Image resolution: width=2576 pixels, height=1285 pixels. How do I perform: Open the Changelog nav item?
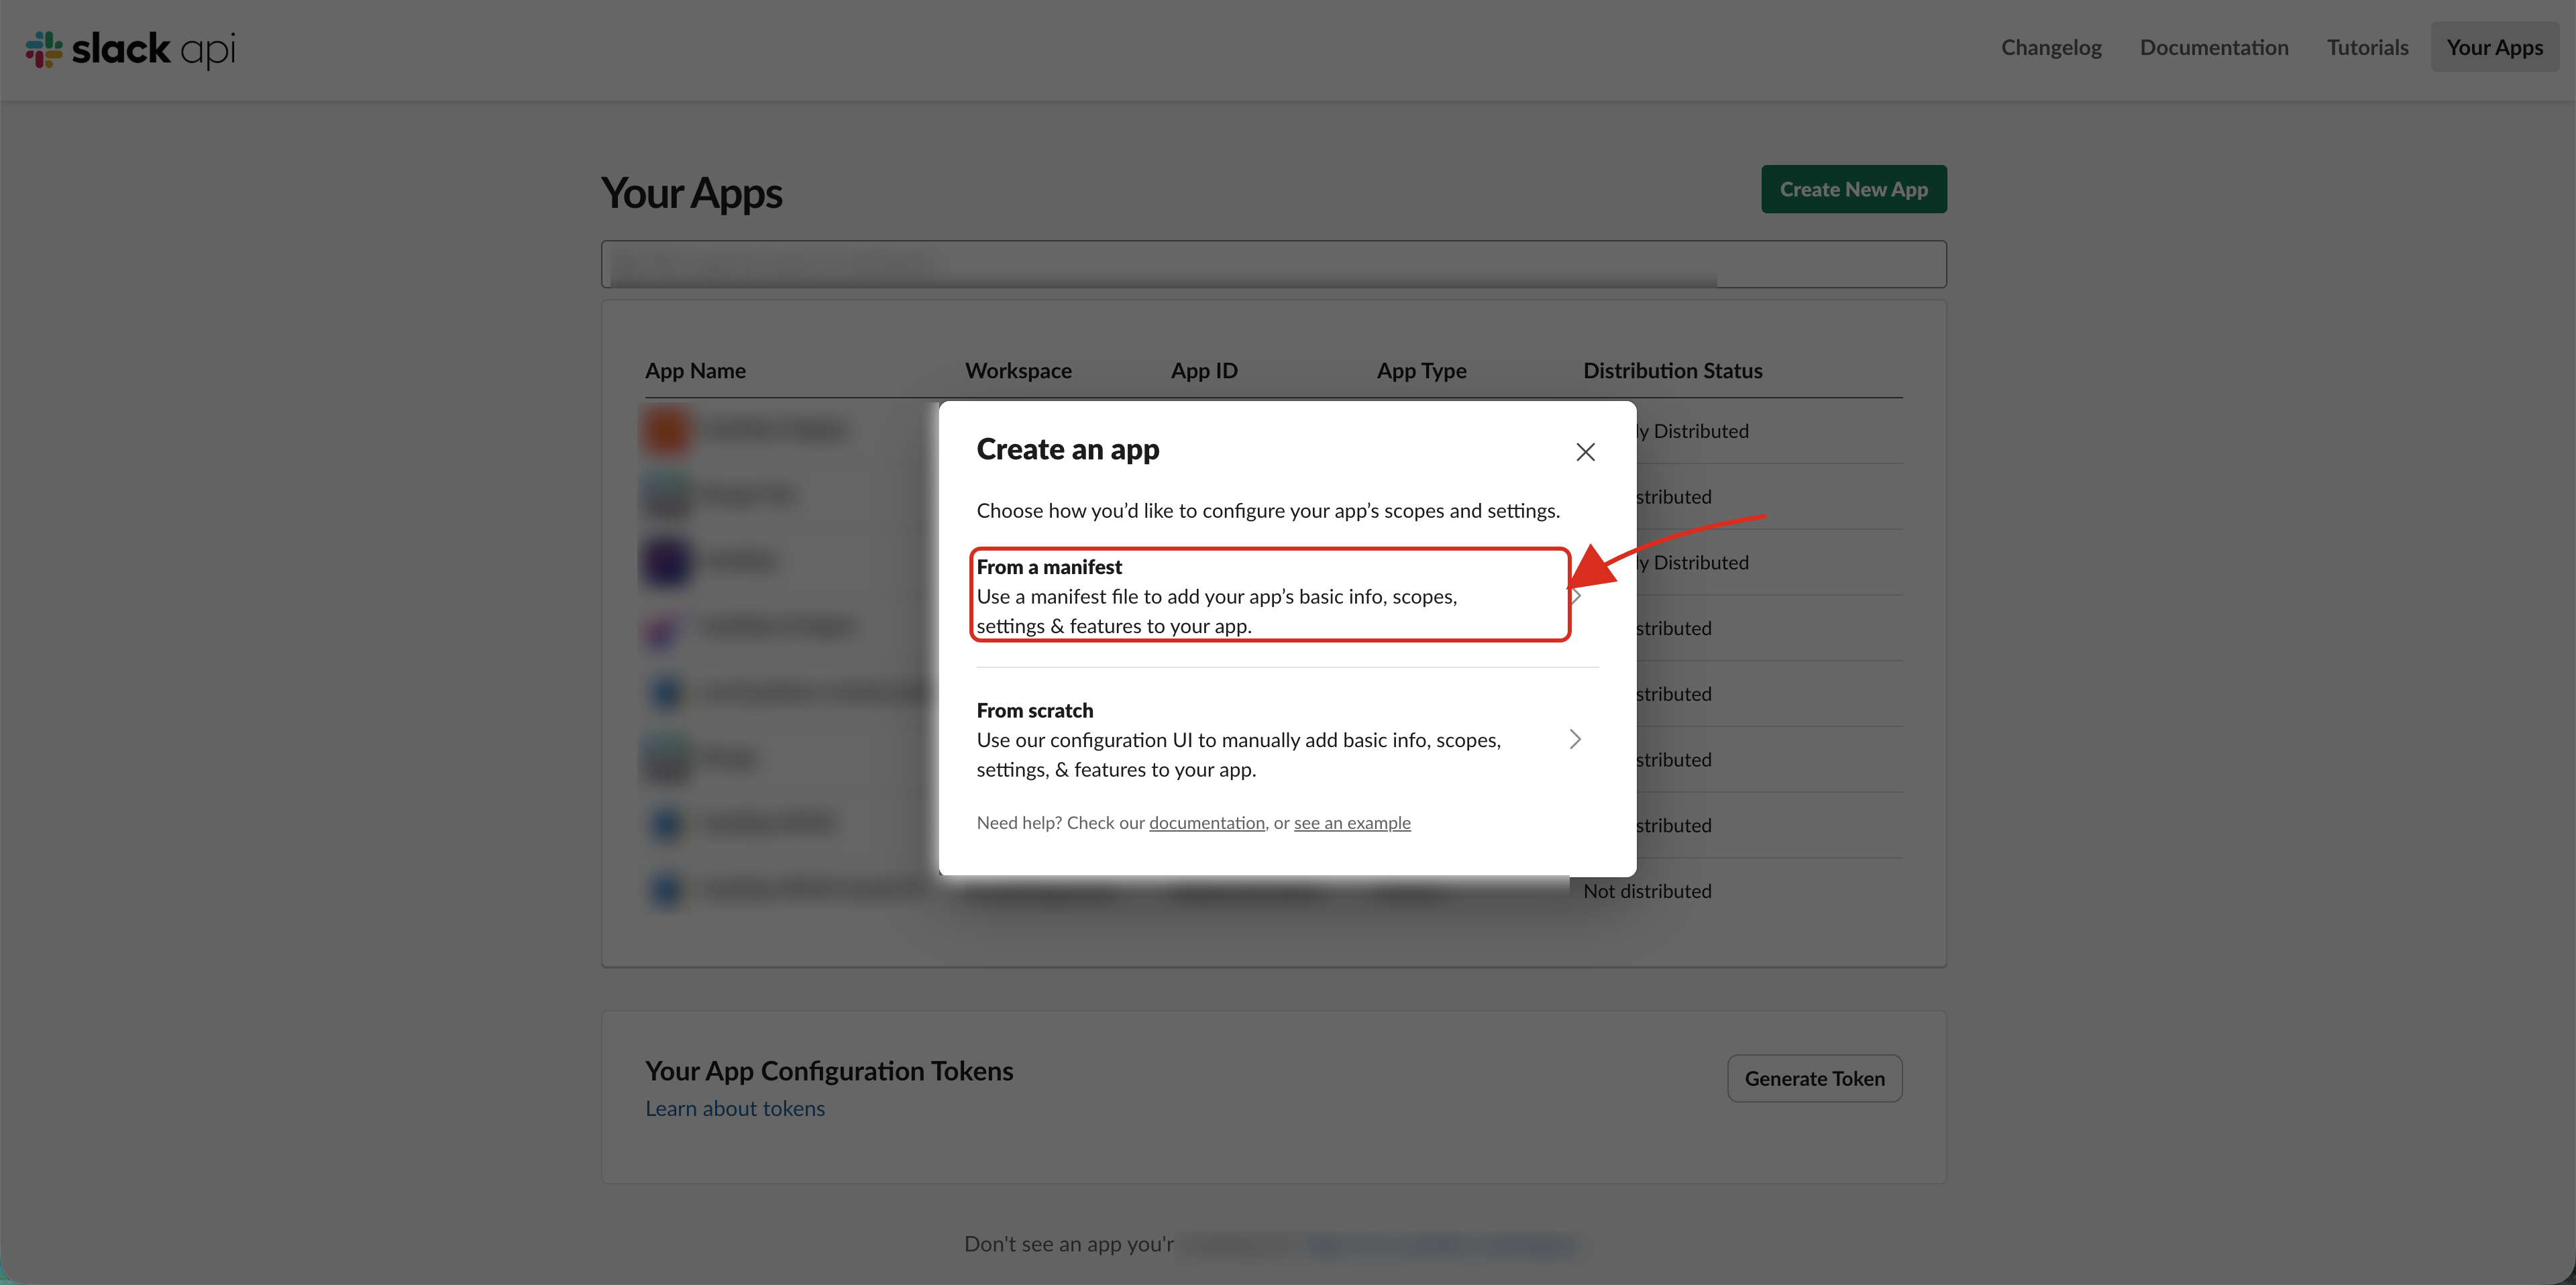[2051, 47]
